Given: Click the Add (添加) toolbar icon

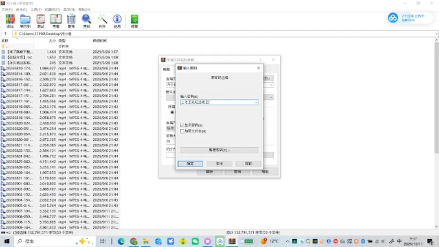Looking at the screenshot, I should coord(10,21).
